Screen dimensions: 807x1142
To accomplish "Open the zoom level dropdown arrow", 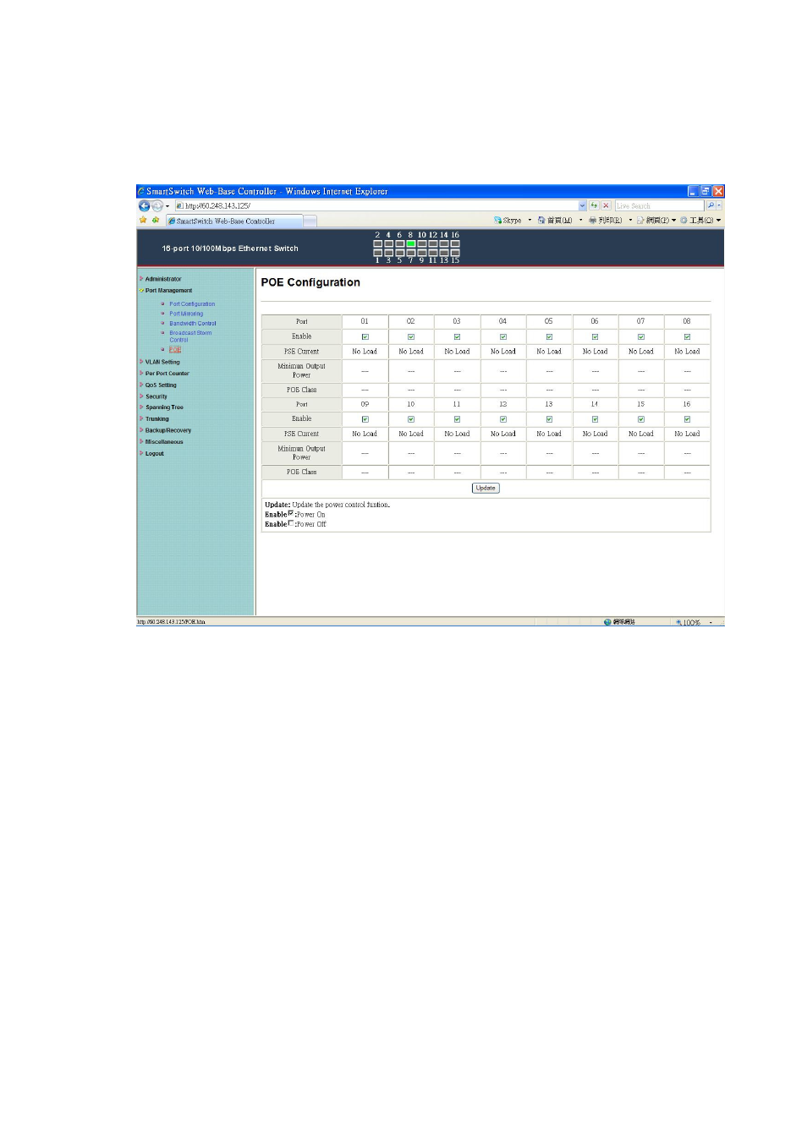I will pos(711,622).
